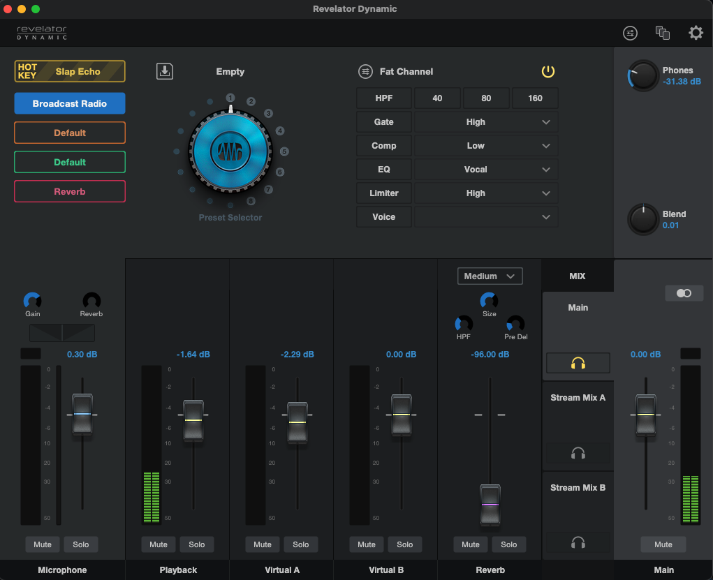Set HPF to 40 Hz
The image size is (713, 580).
(x=437, y=98)
